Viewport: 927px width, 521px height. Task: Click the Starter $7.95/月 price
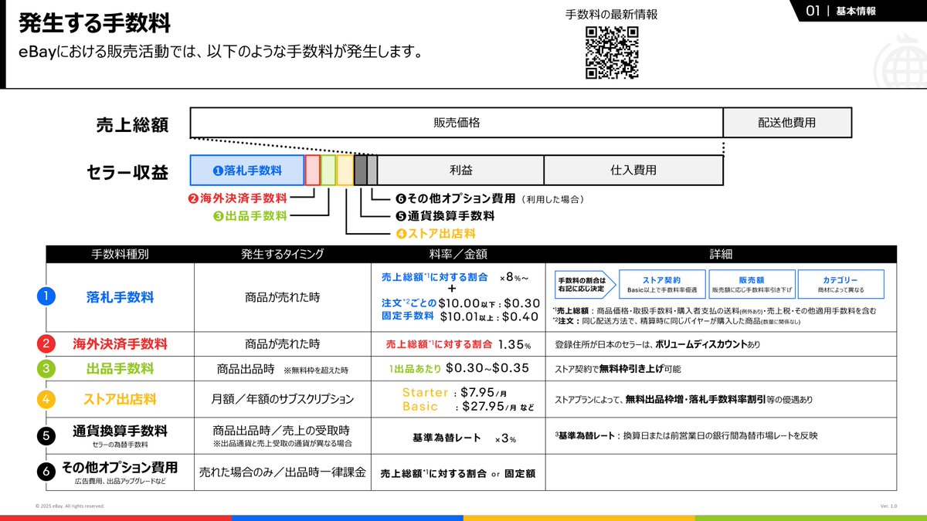[x=454, y=392]
